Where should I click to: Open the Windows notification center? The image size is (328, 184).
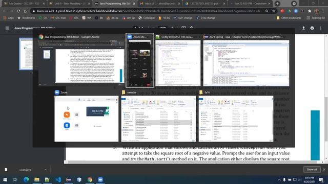pos(321,179)
